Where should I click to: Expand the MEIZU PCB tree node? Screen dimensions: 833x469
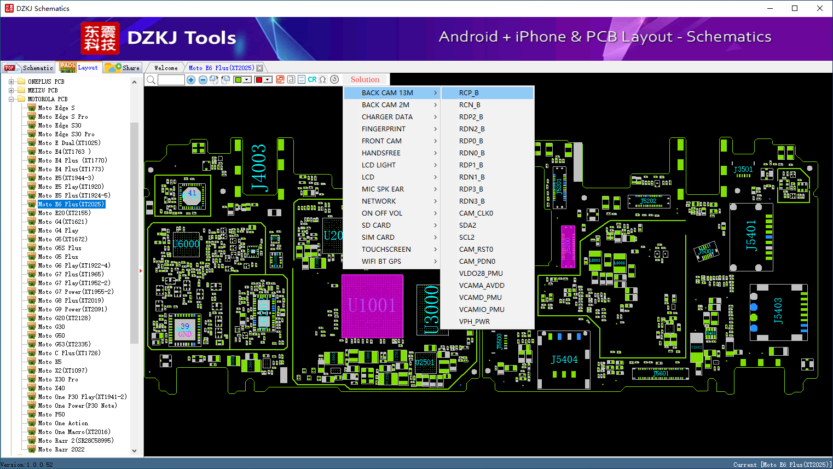click(11, 90)
